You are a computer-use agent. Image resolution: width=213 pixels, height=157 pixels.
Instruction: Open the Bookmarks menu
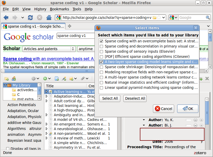pos(59,9)
